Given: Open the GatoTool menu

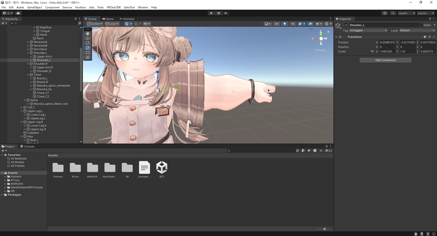Looking at the screenshot, I should coord(130,7).
